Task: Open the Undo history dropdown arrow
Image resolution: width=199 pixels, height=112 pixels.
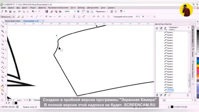Action: click(x=36, y=12)
